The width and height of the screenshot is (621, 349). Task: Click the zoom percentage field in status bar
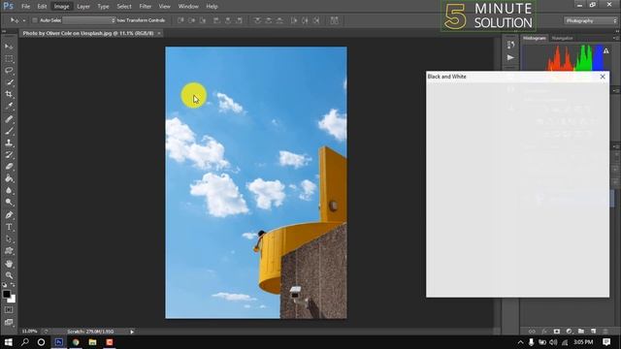pyautogui.click(x=29, y=332)
